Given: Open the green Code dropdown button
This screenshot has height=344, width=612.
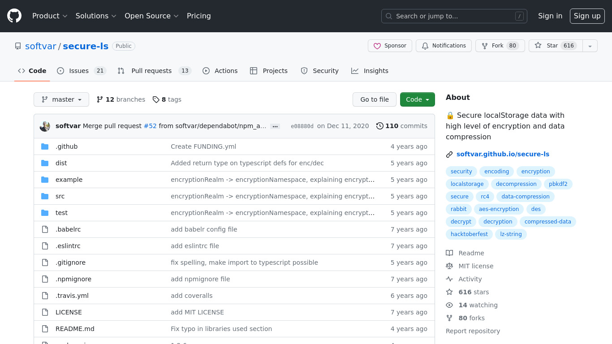Looking at the screenshot, I should [x=418, y=99].
